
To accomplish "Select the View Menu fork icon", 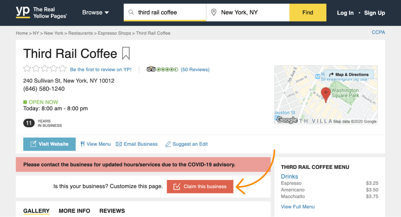I will click(82, 144).
